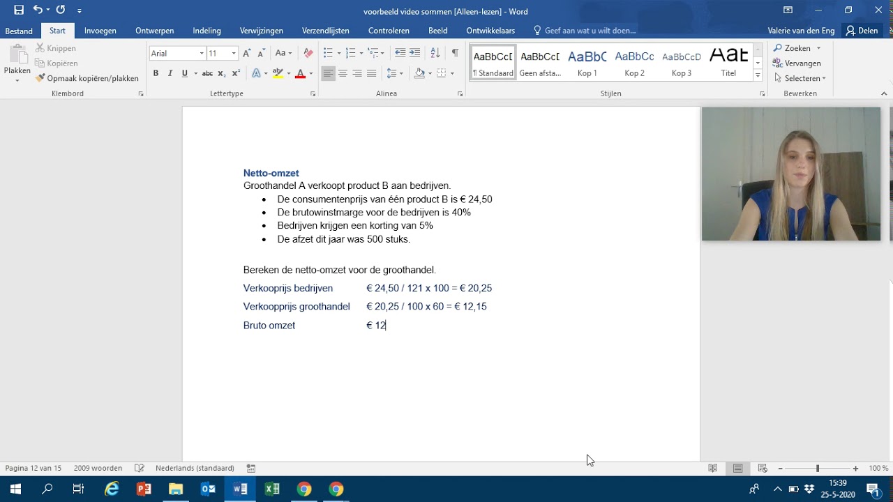Apply the Standaard style

(x=493, y=63)
